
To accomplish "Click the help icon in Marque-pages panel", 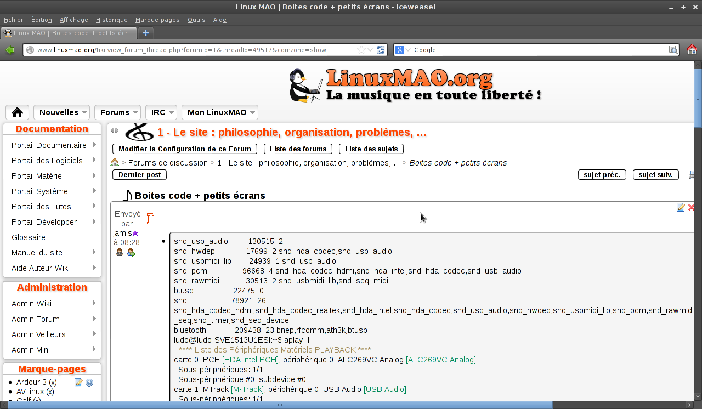I will coord(89,383).
